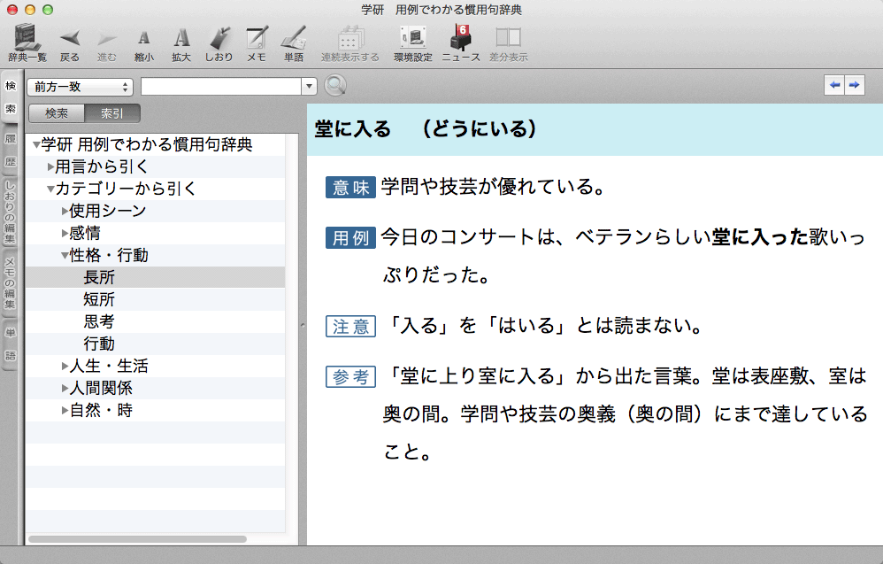Click the horizontal scrollbar under the tree

137,539
